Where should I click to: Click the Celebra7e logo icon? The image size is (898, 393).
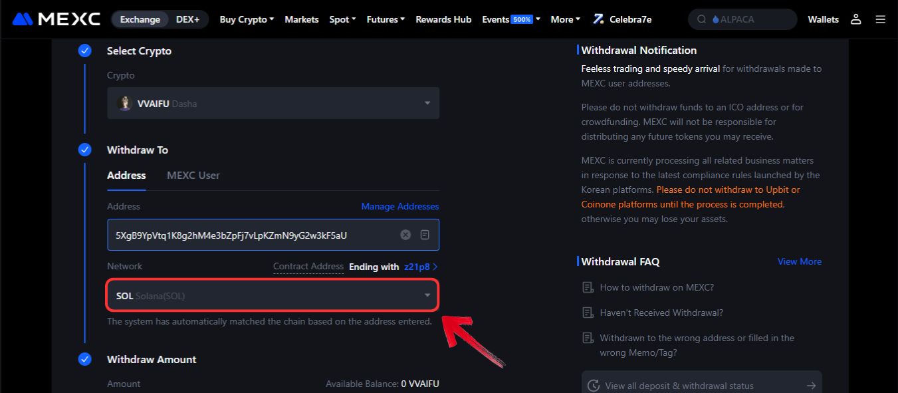point(598,19)
